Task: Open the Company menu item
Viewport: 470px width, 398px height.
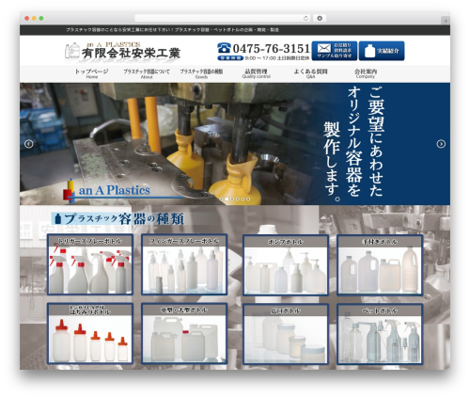Action: pyautogui.click(x=366, y=73)
